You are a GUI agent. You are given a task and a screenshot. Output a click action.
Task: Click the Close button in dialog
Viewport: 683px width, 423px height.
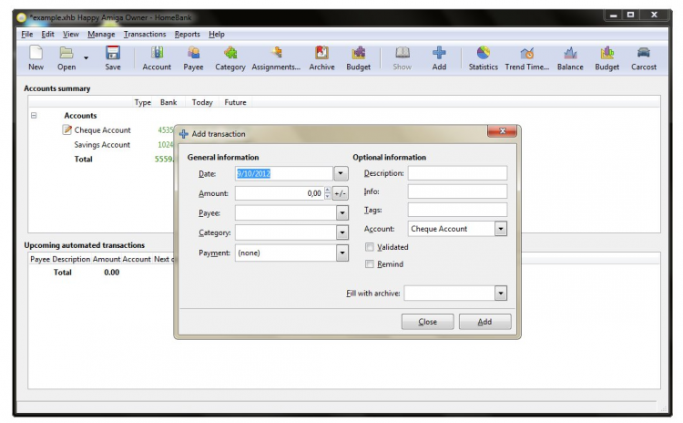[427, 322]
